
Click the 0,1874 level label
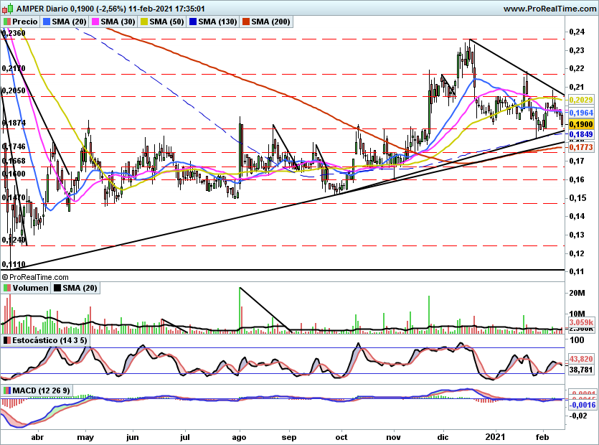14,123
